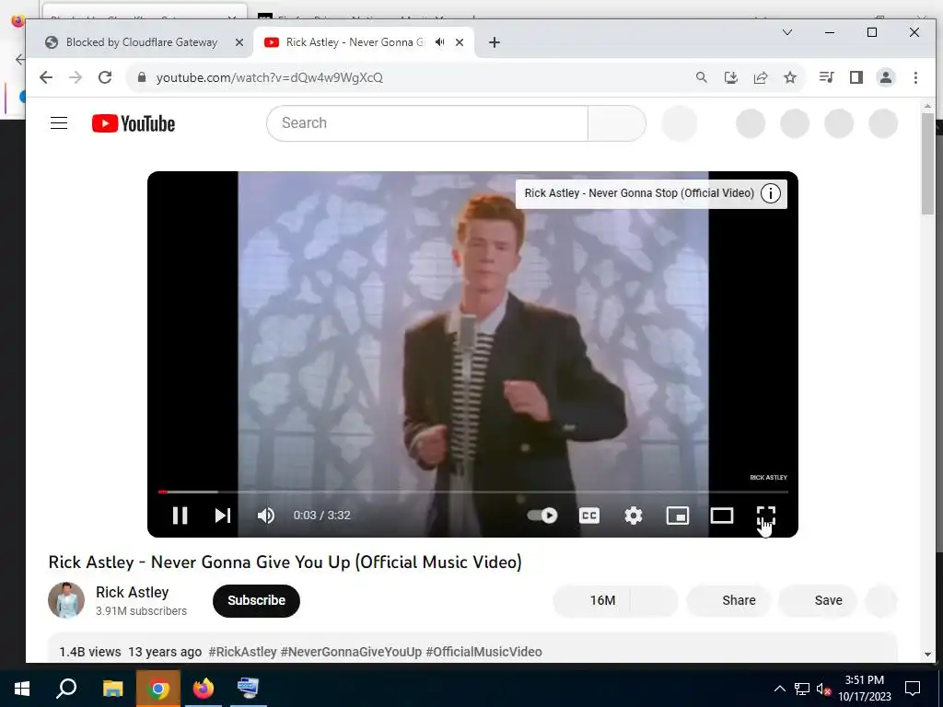Click the search submit button
Screen dimensions: 943x707
click(616, 123)
